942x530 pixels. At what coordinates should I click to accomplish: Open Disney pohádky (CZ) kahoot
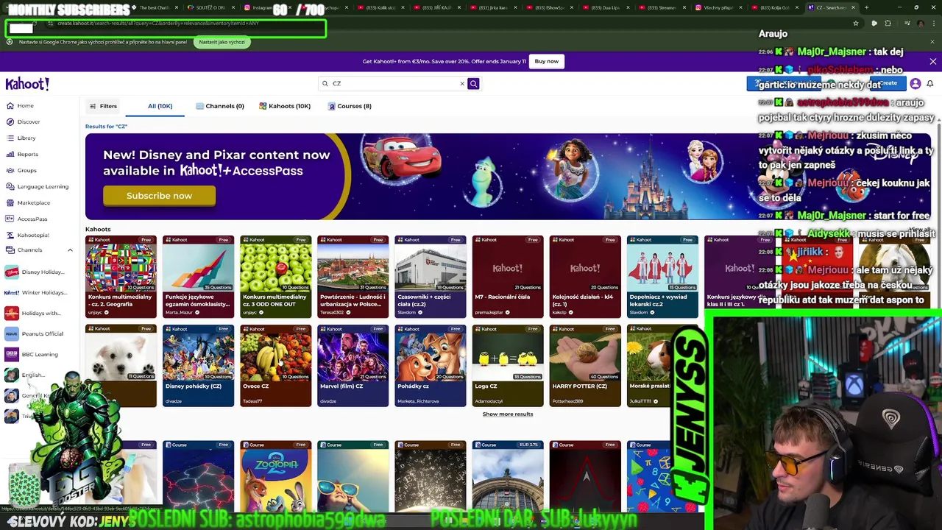tap(198, 365)
